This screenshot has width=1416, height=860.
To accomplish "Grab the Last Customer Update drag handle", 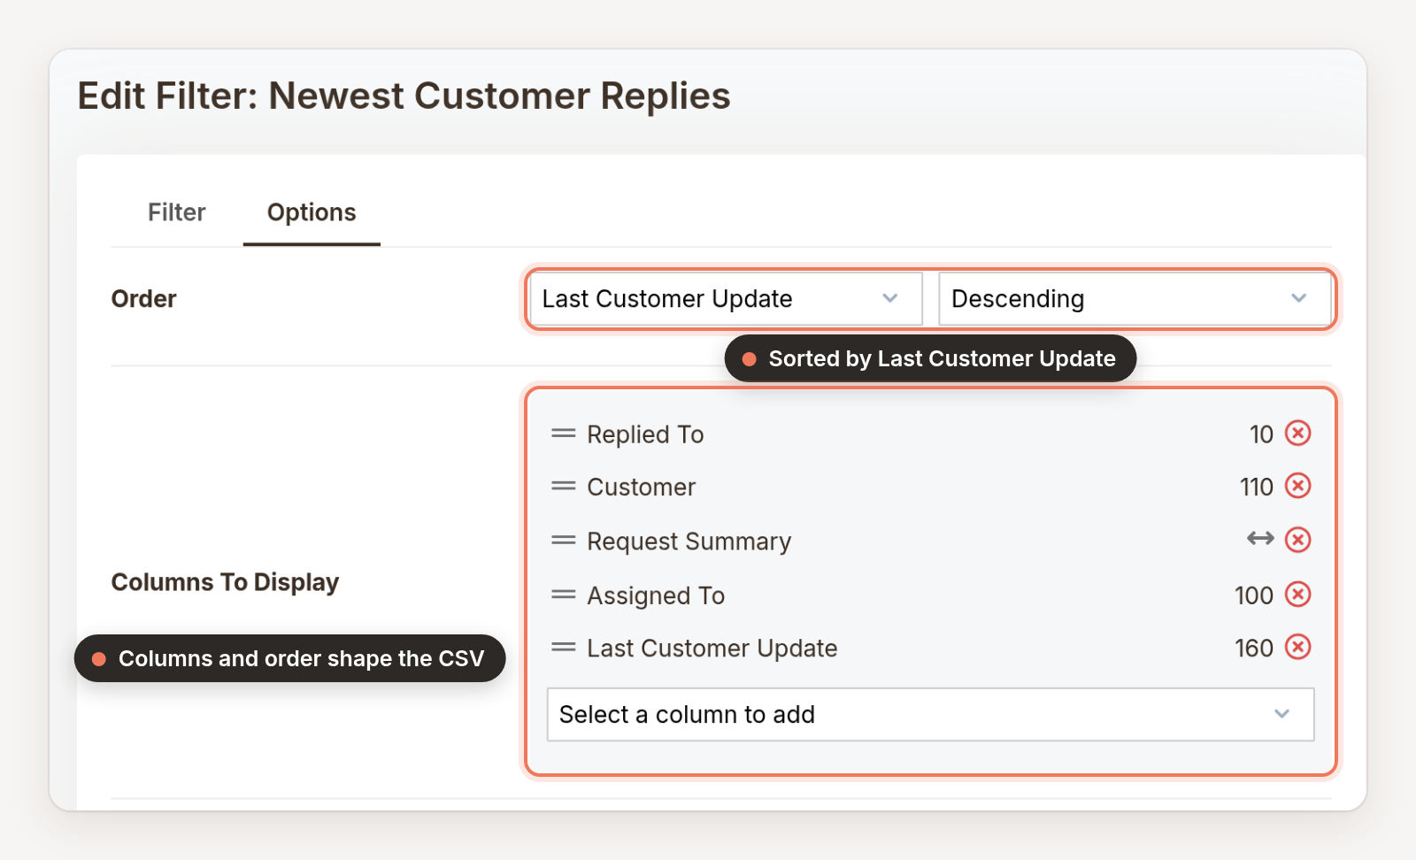I will coord(564,648).
